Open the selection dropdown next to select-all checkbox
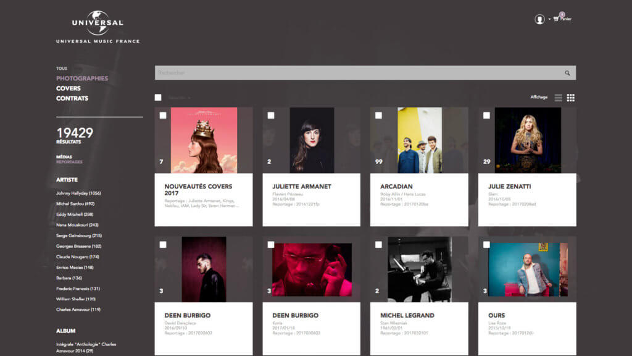 click(180, 98)
